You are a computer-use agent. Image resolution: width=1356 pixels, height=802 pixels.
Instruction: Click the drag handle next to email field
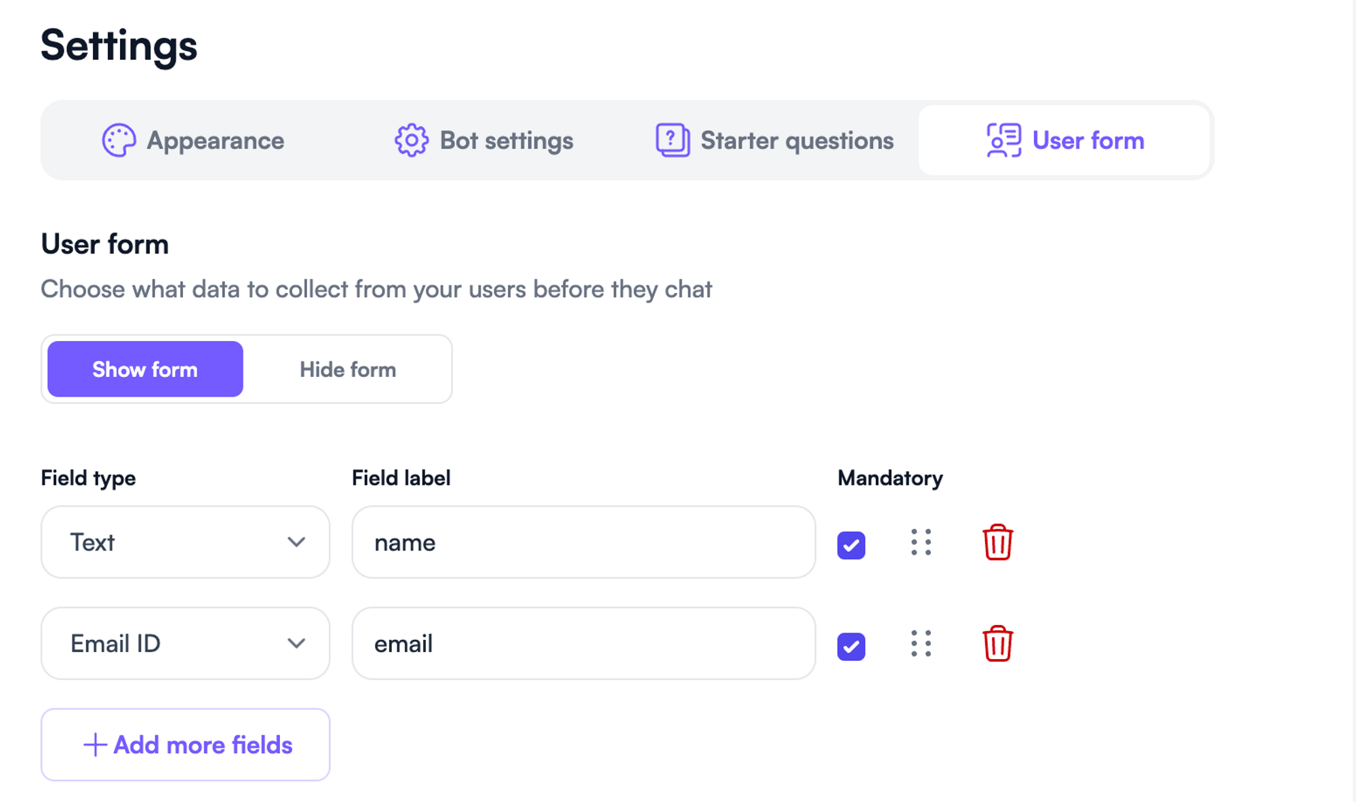point(921,643)
